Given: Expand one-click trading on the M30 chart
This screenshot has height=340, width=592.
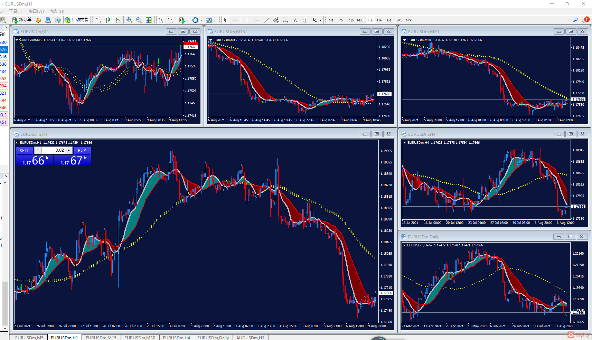Looking at the screenshot, I should click(x=405, y=40).
